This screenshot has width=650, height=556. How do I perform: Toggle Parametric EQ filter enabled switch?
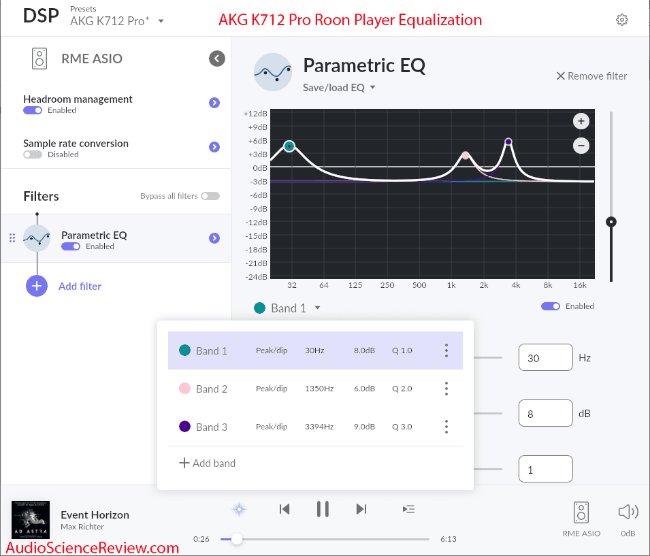point(71,246)
